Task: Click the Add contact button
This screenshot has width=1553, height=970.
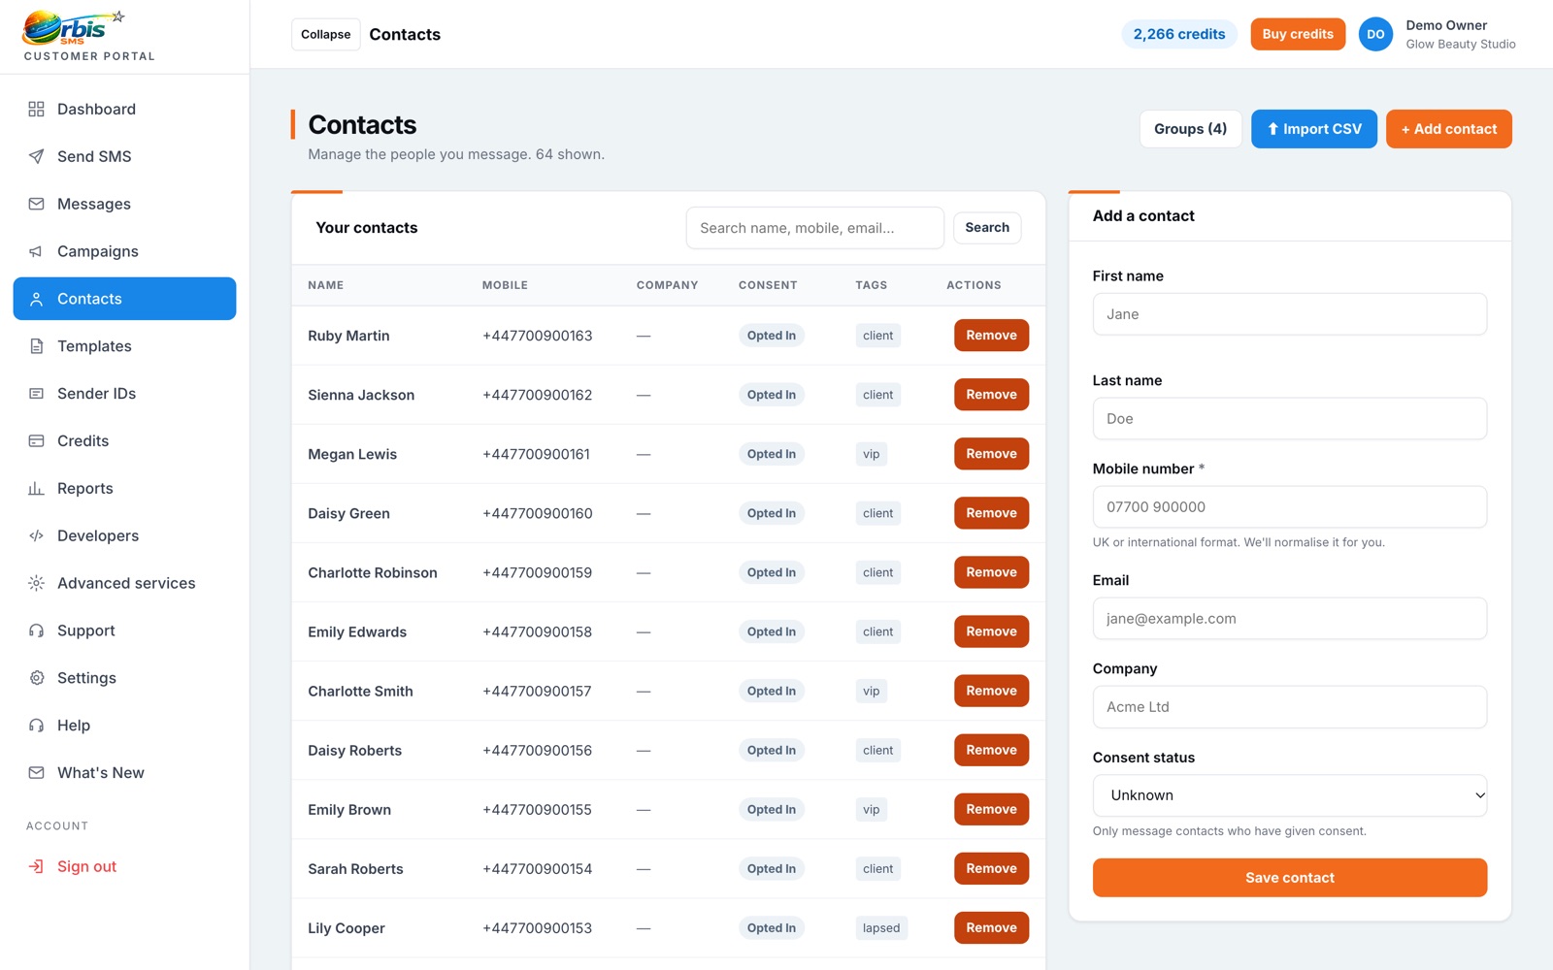Action: [x=1449, y=129]
